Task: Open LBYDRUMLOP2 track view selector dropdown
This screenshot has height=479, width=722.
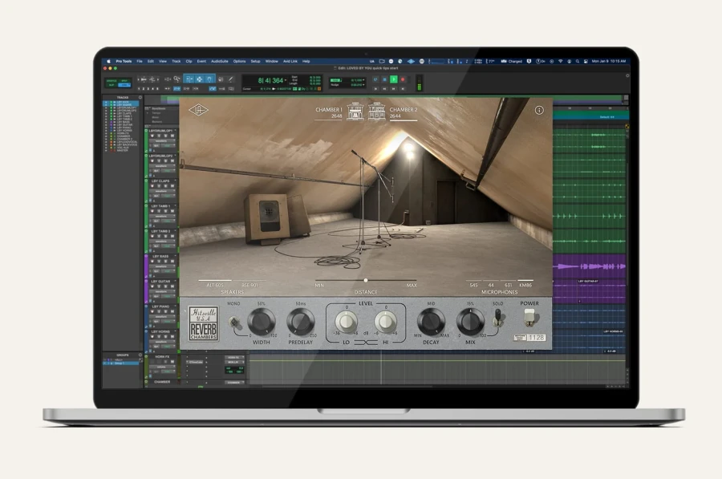Action: point(162,166)
